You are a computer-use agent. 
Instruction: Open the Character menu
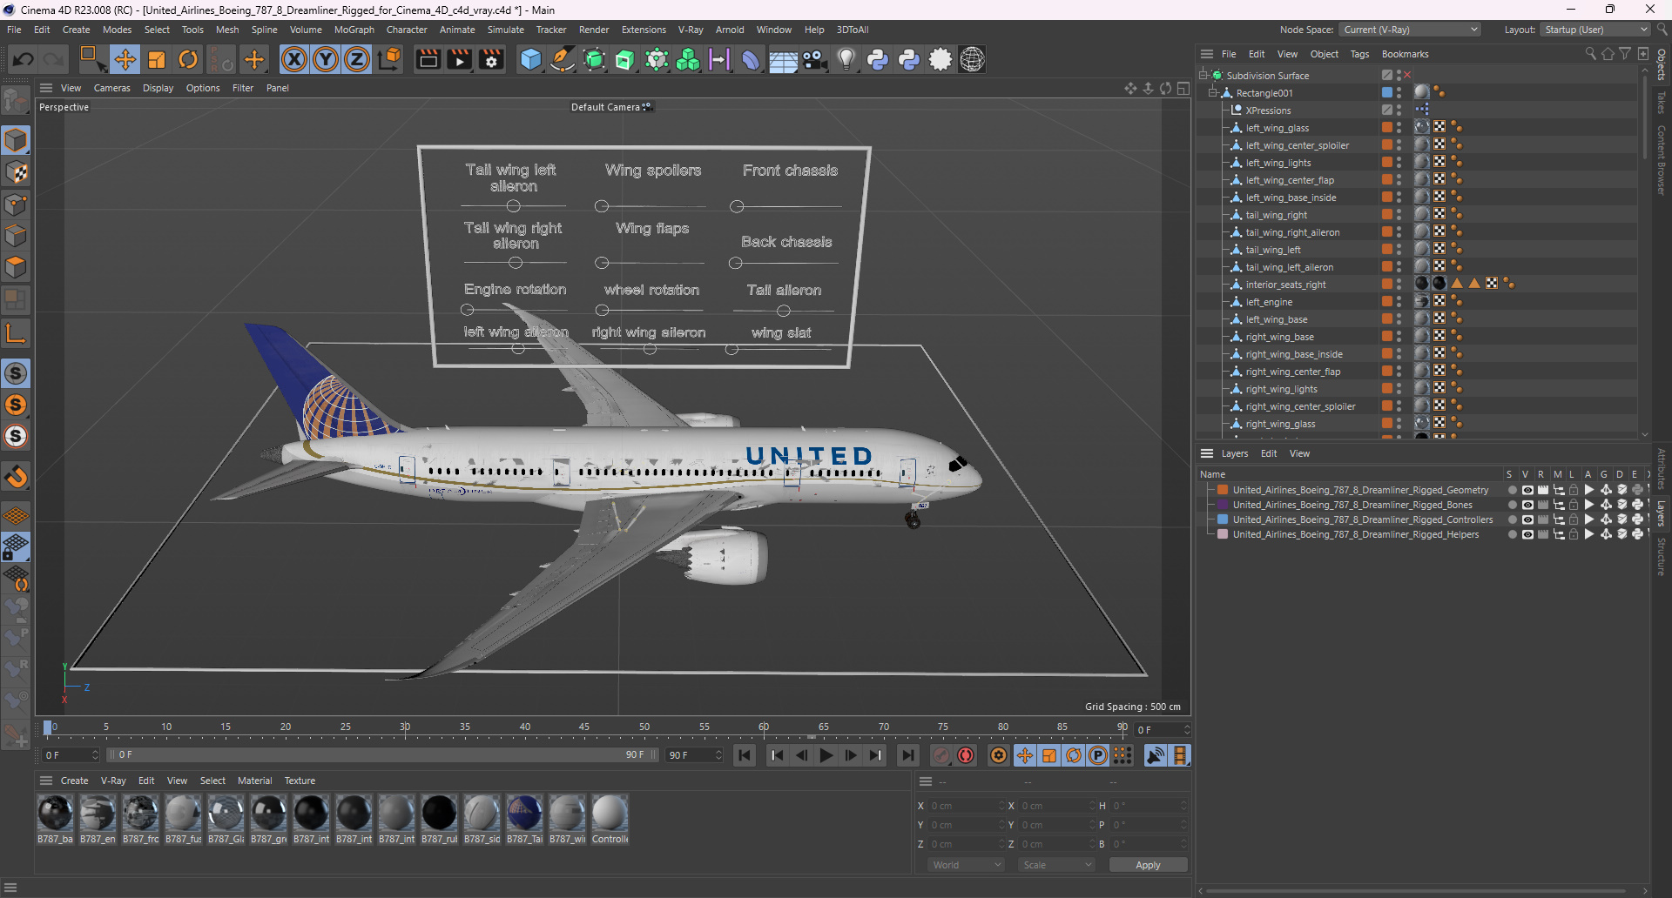(407, 30)
